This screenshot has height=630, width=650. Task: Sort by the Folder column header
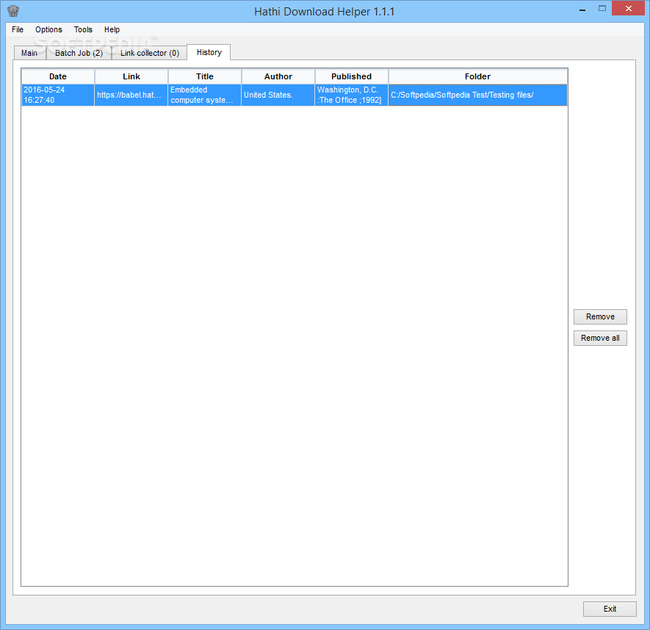477,76
